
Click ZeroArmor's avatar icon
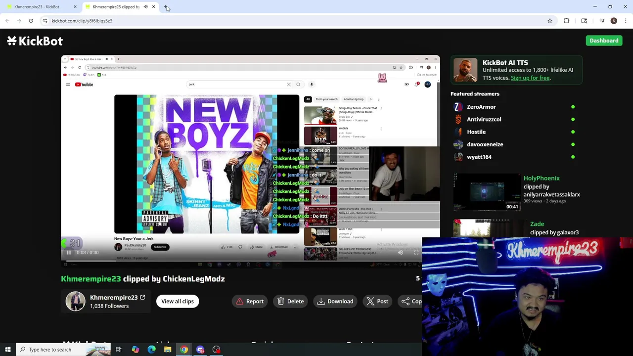click(x=458, y=107)
